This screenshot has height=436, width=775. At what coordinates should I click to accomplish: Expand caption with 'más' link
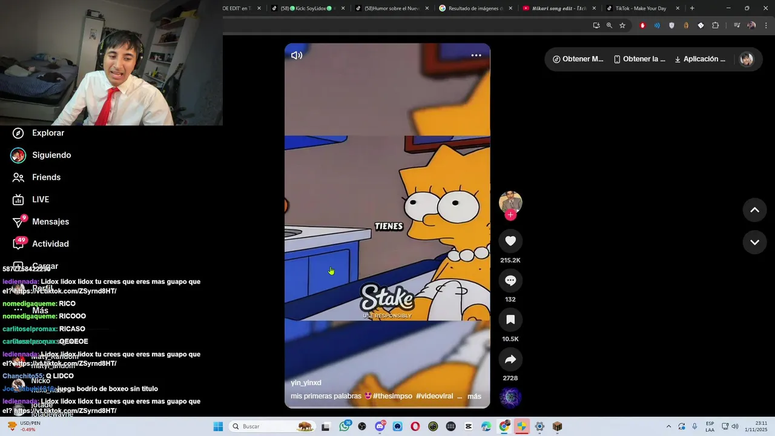pos(474,397)
